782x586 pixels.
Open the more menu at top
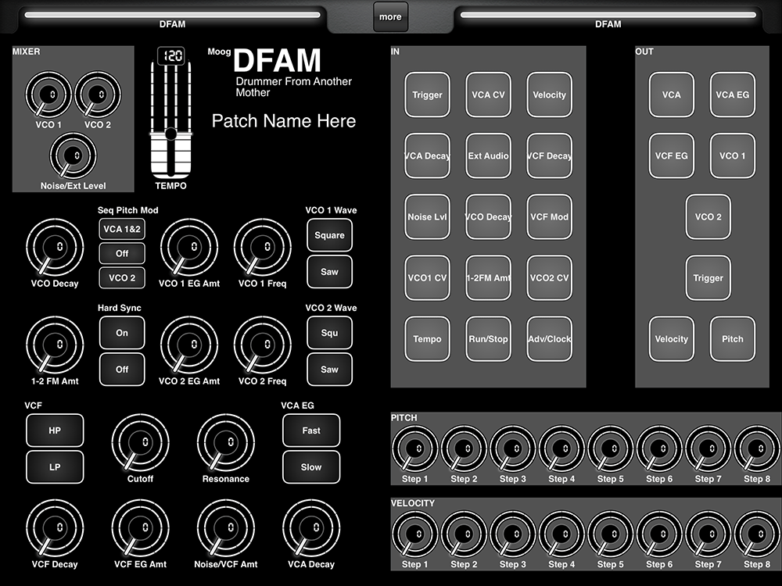(390, 16)
